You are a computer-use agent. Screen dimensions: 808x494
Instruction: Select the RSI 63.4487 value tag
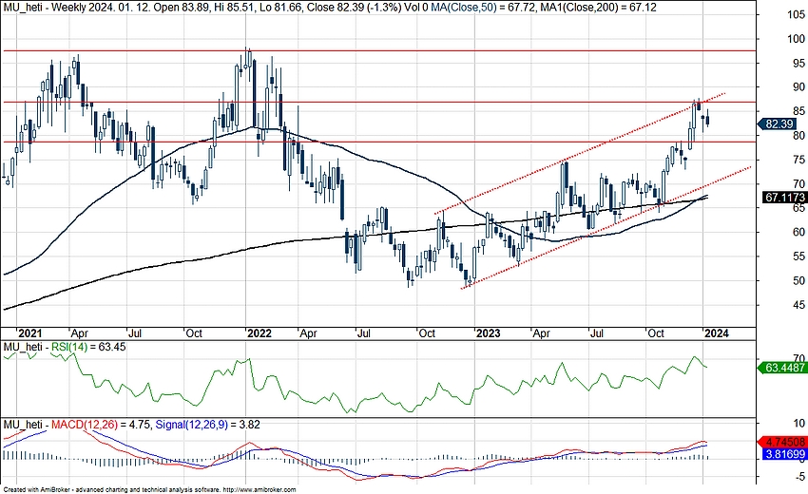[782, 368]
